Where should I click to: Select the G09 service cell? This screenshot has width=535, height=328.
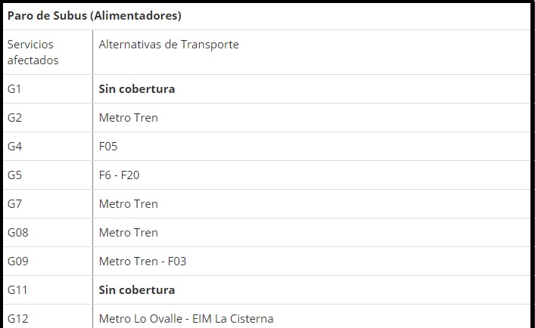click(x=18, y=261)
